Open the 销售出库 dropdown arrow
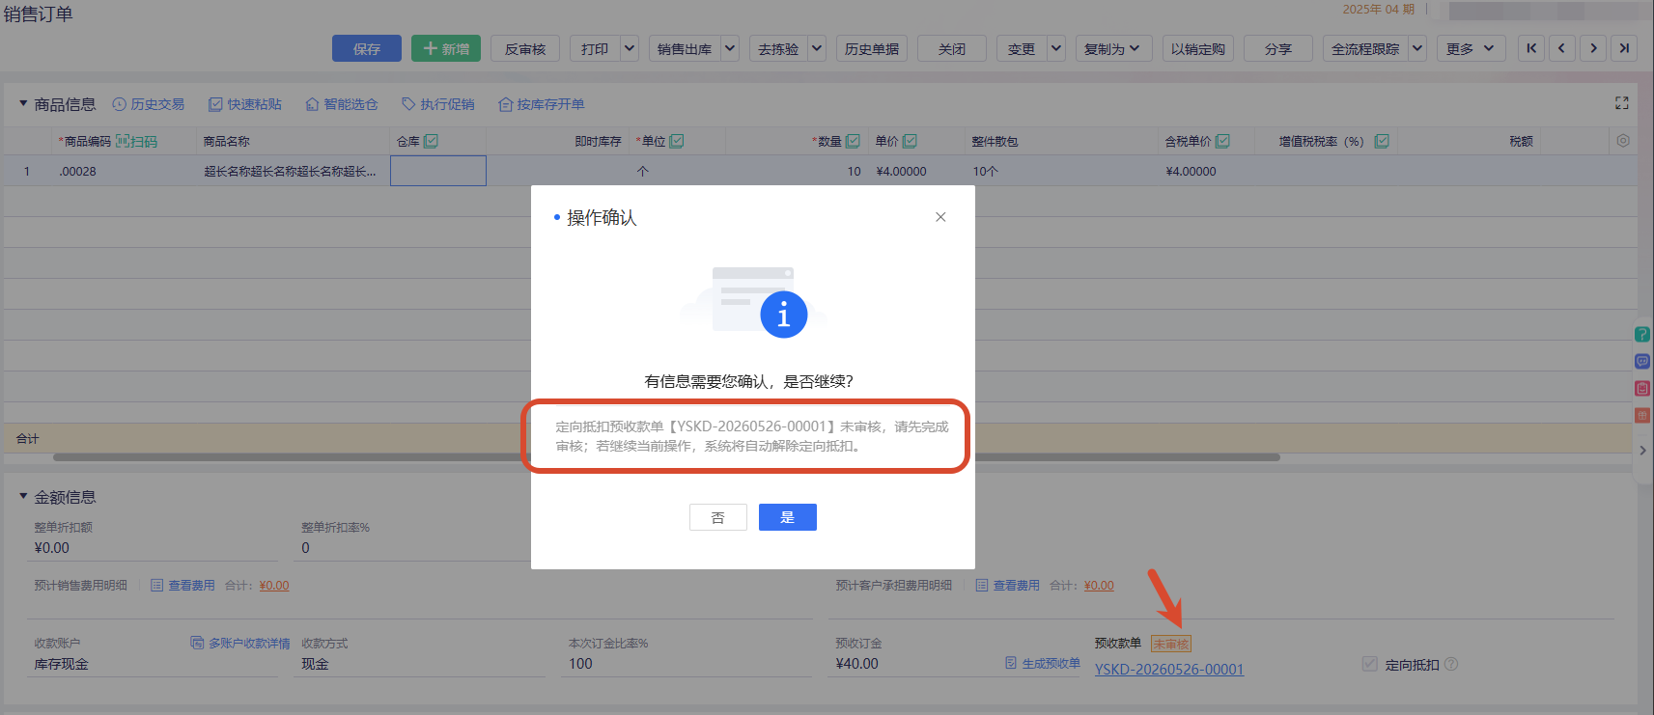 730,48
